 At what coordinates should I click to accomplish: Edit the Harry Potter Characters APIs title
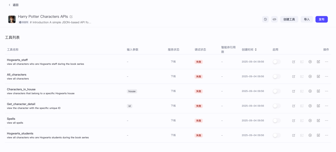coord(71,17)
